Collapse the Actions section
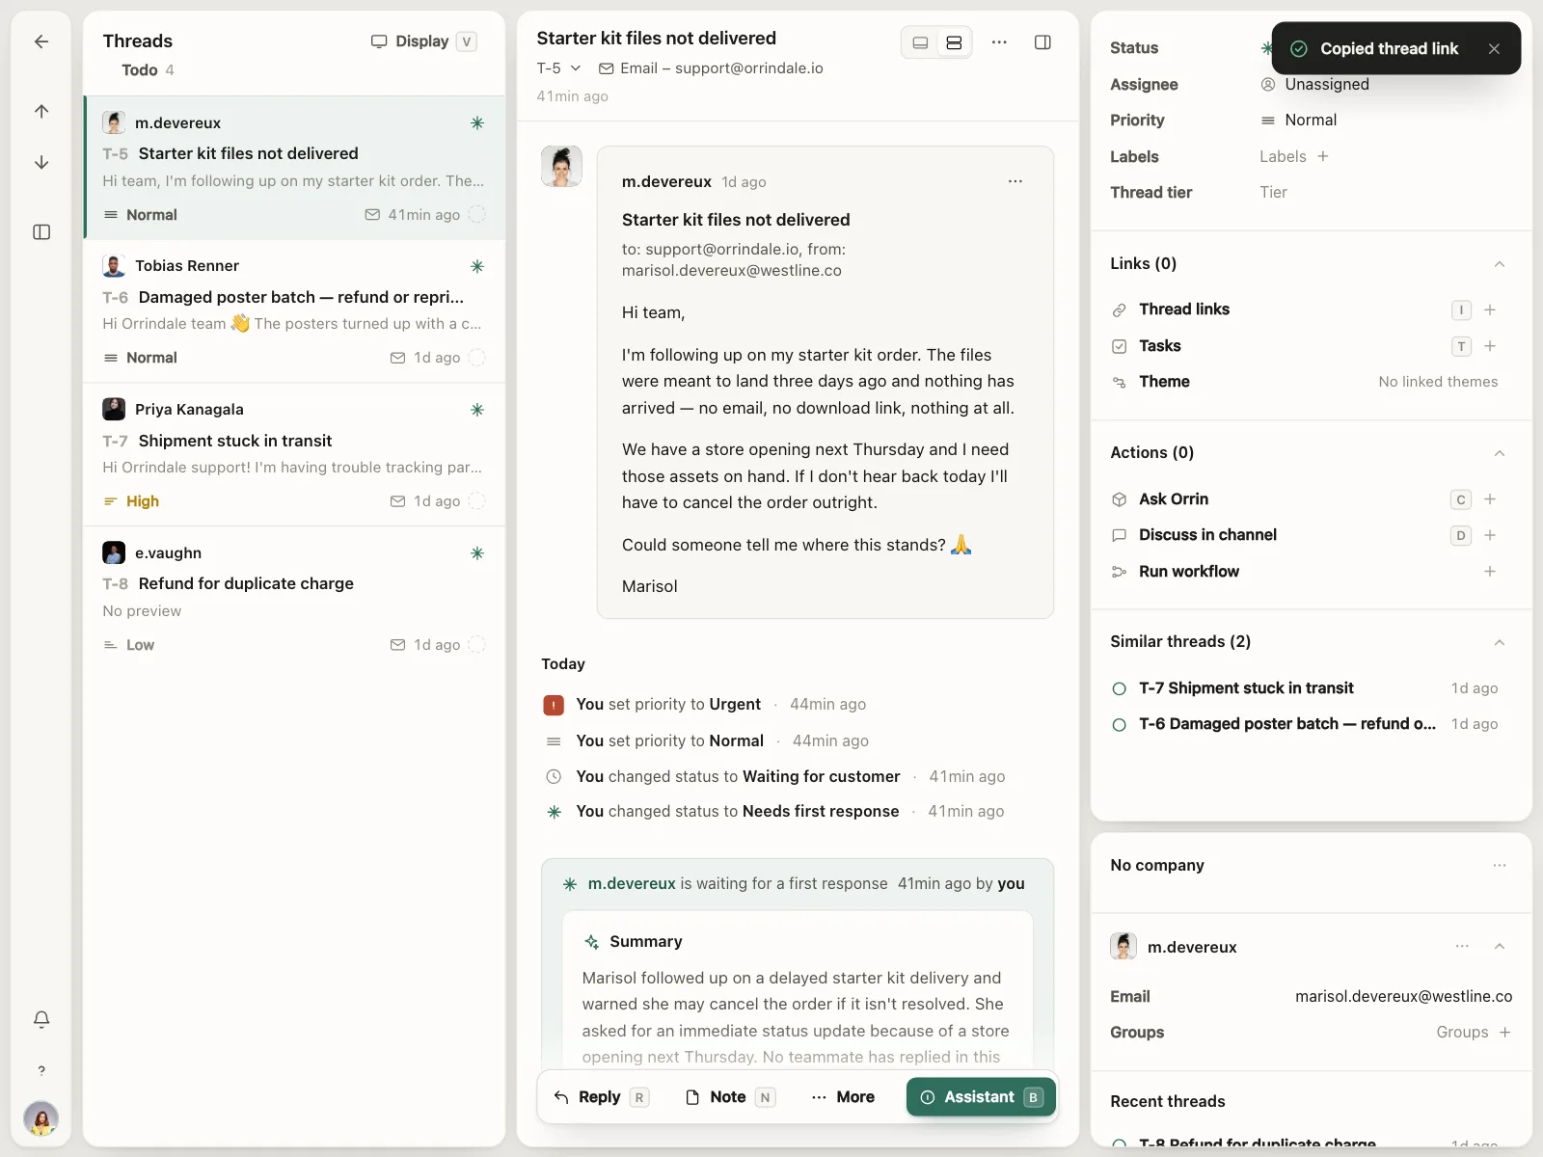The image size is (1543, 1157). 1500,453
